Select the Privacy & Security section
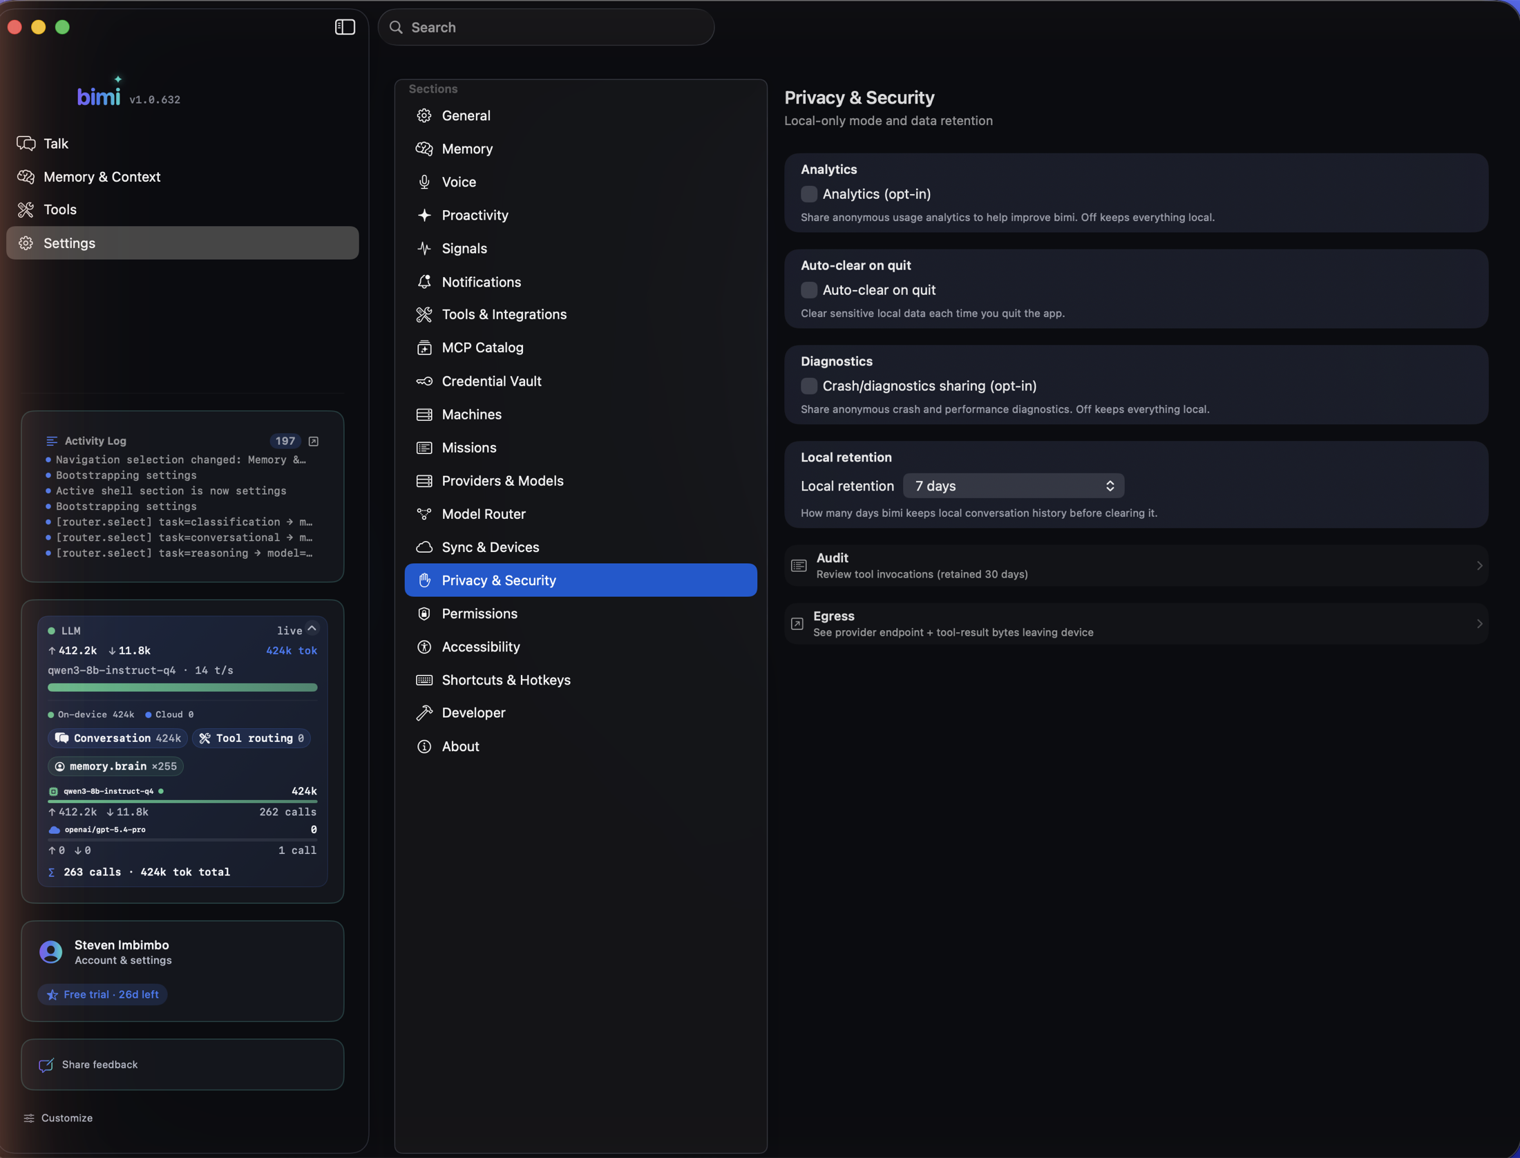Image resolution: width=1520 pixels, height=1158 pixels. (580, 580)
